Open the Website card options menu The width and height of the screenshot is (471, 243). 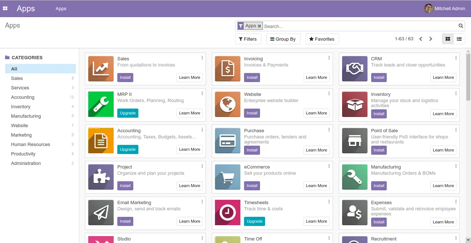pyautogui.click(x=329, y=94)
